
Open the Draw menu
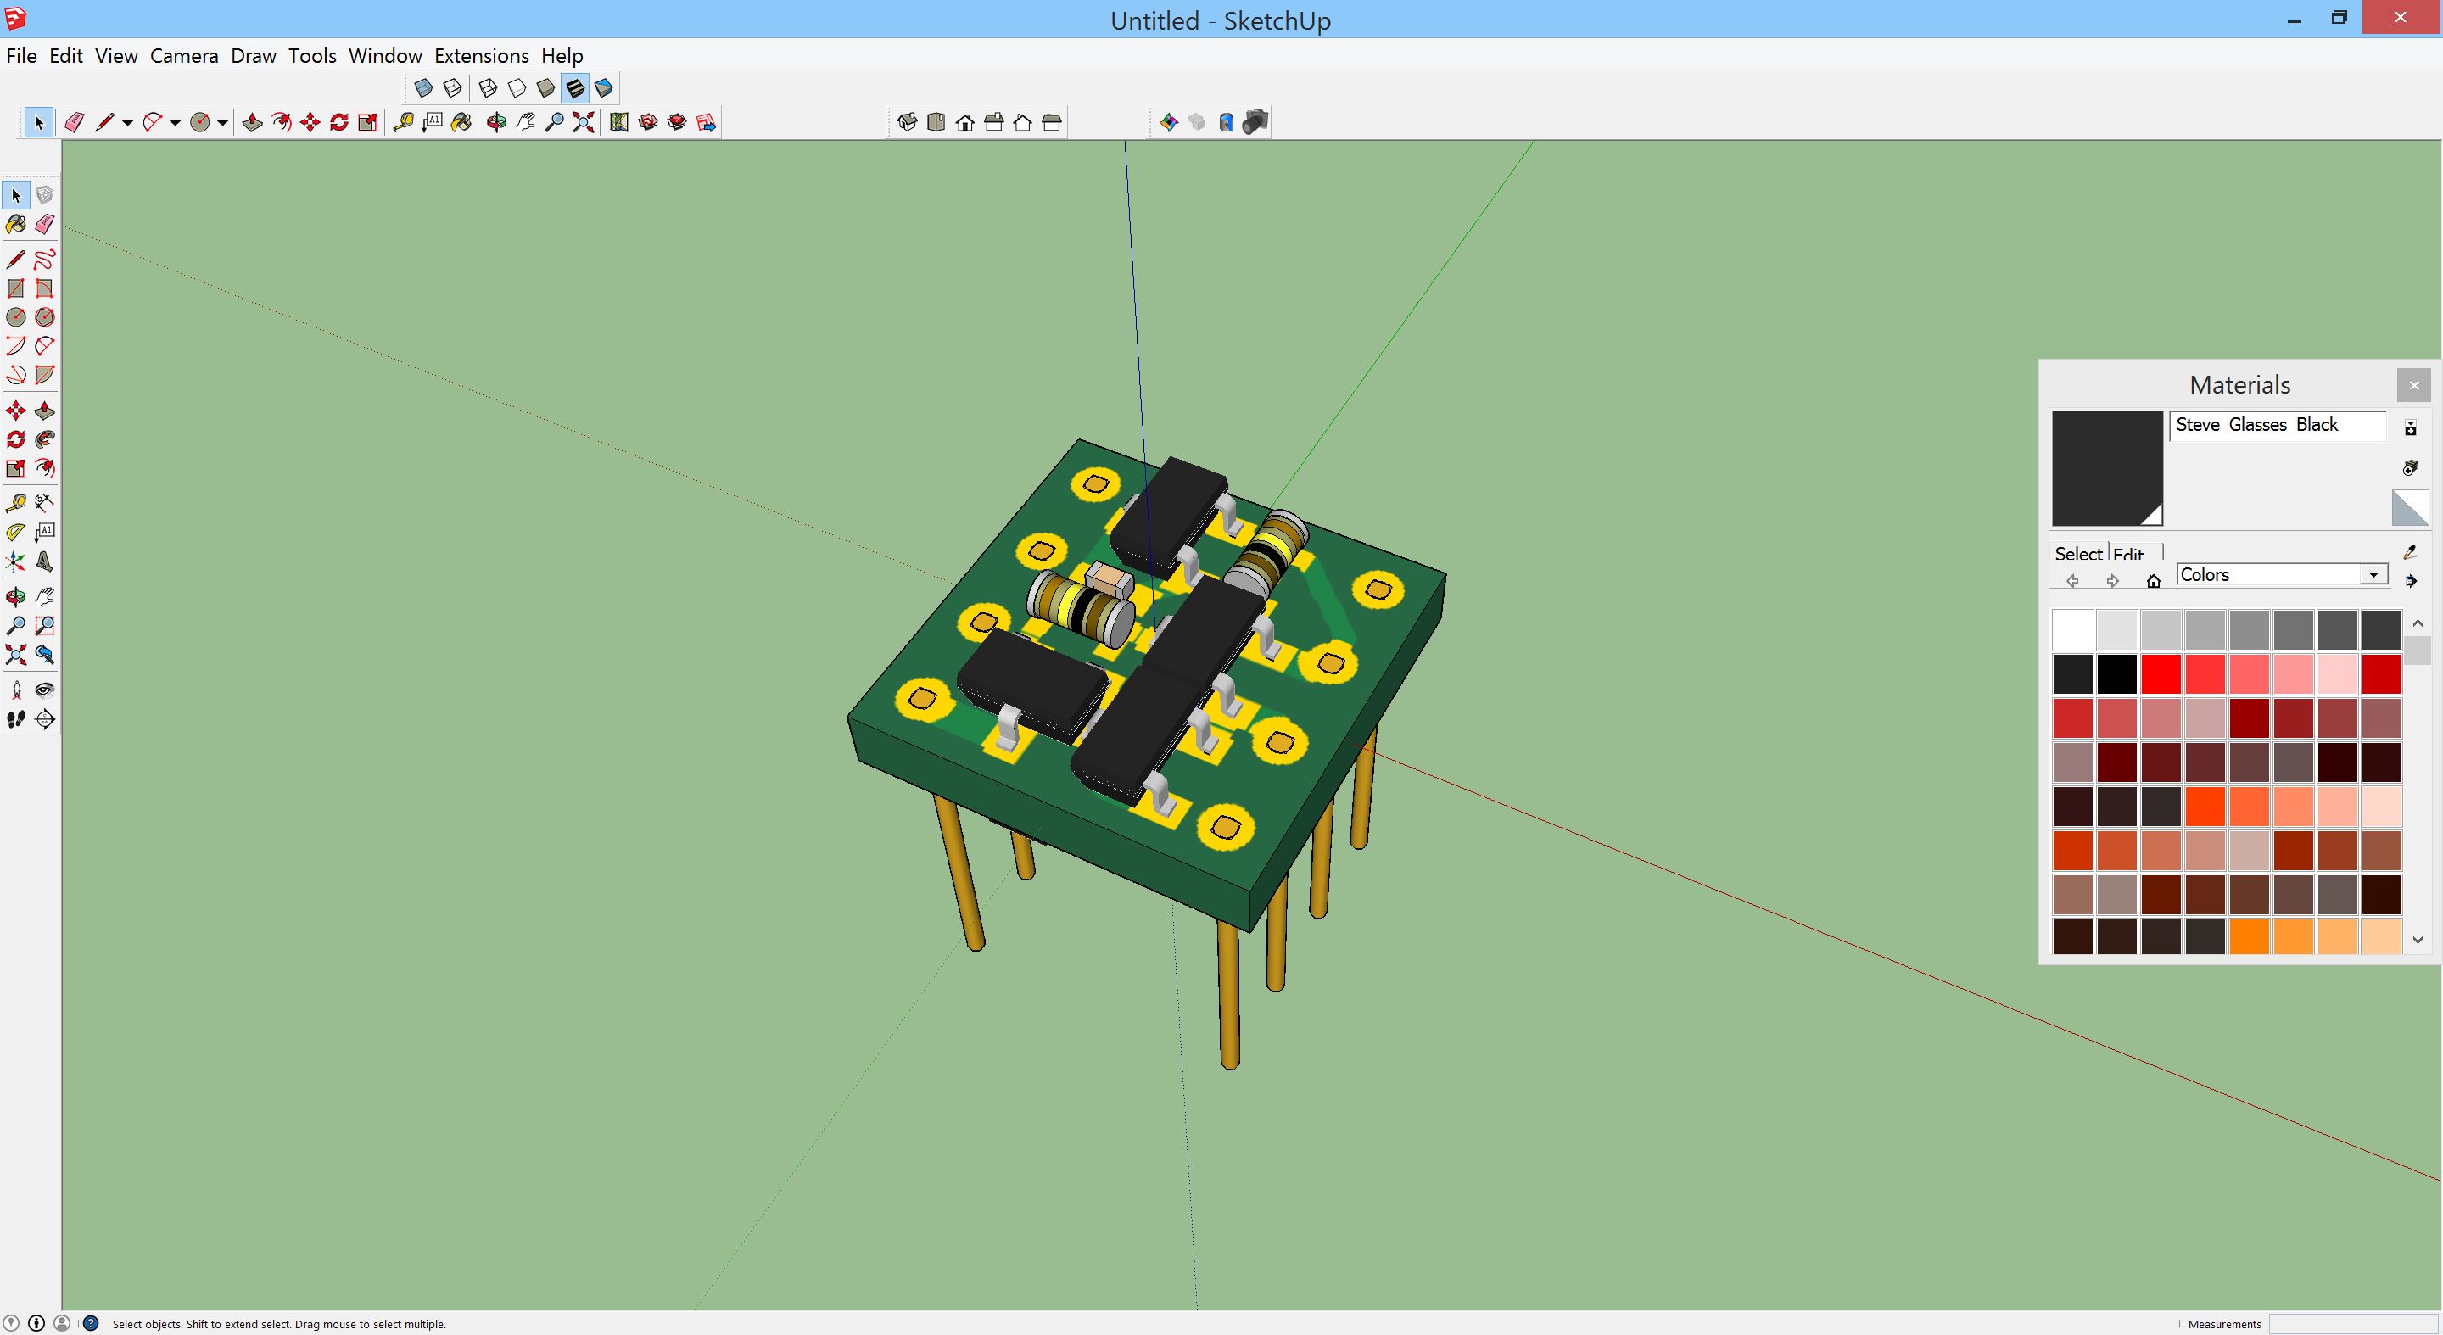(254, 56)
